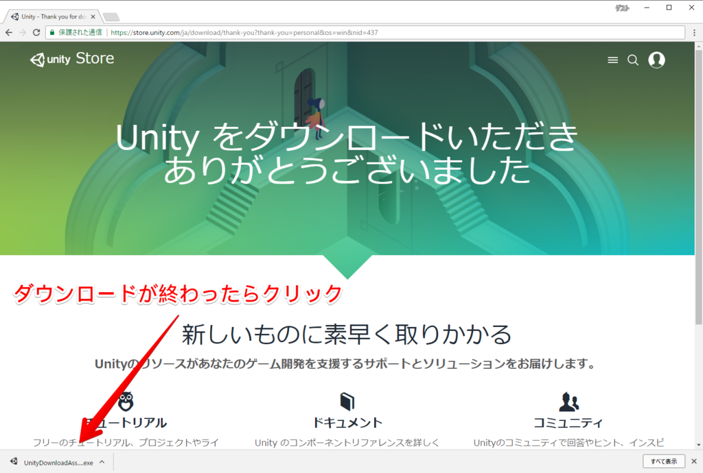Click the Unity icon on the downloaded file
Viewport: 703px width, 473px height.
[x=14, y=461]
